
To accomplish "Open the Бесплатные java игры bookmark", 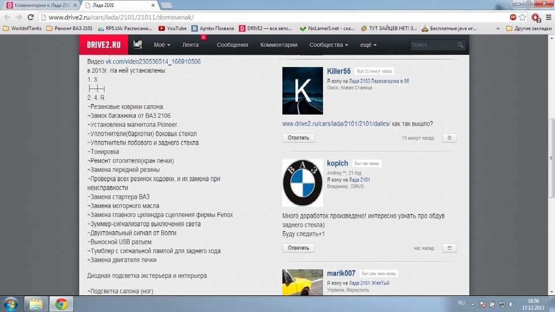I will tap(449, 28).
